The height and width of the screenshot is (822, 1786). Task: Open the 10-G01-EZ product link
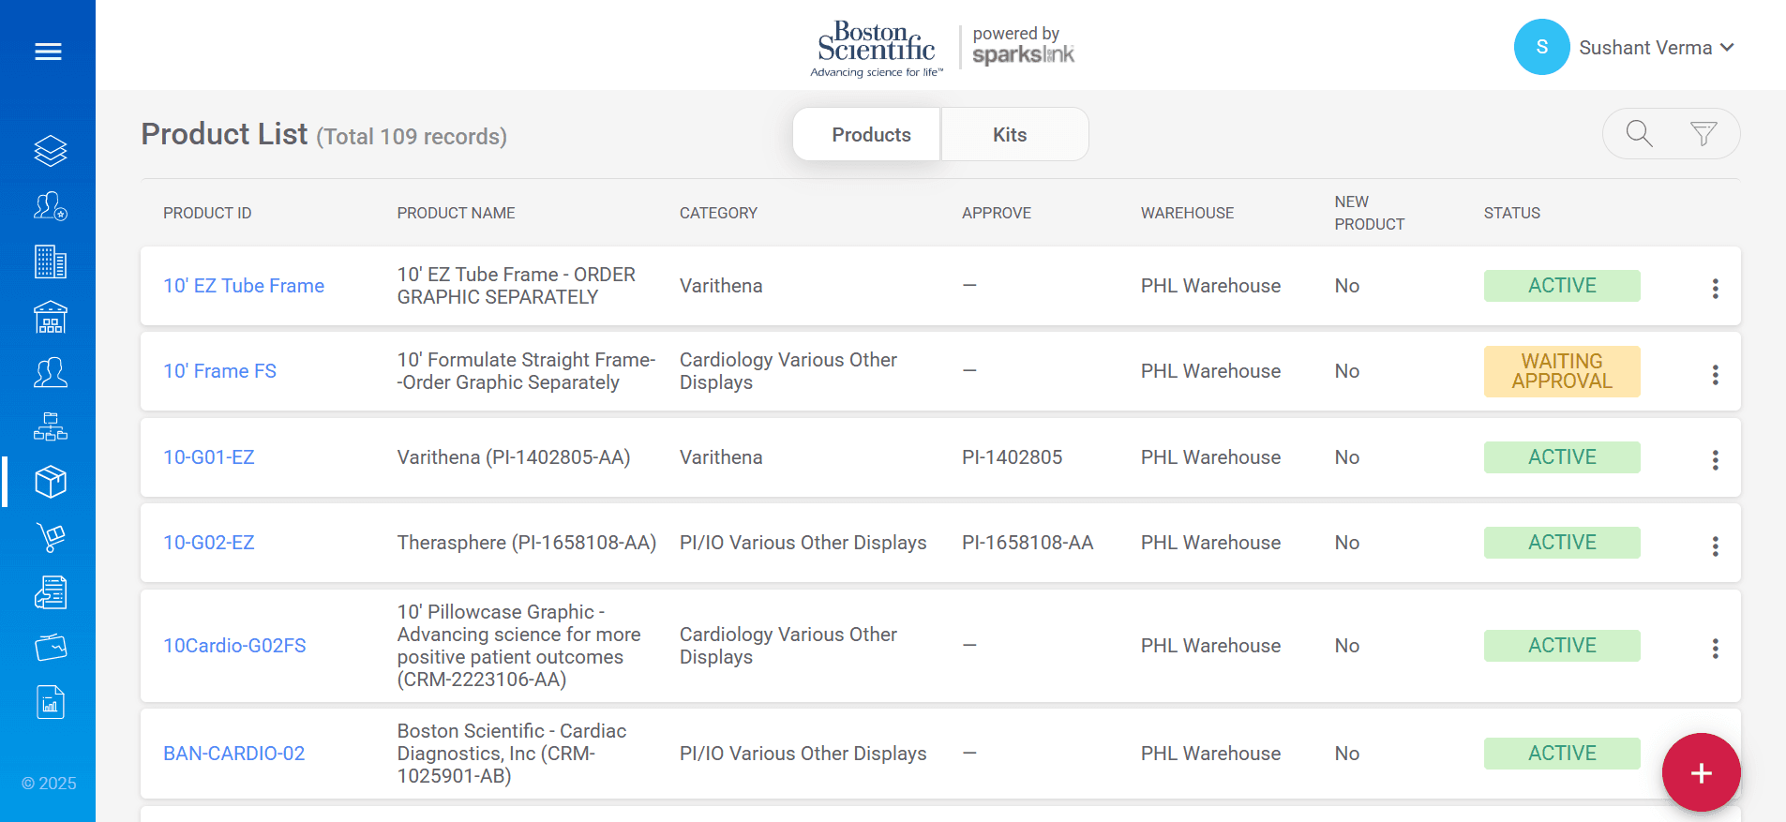[x=209, y=457]
